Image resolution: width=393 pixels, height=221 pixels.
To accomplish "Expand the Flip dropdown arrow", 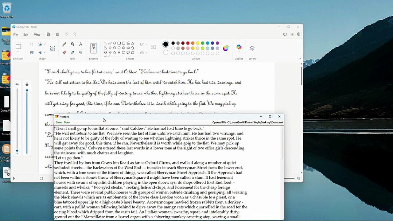I will coord(45,52).
